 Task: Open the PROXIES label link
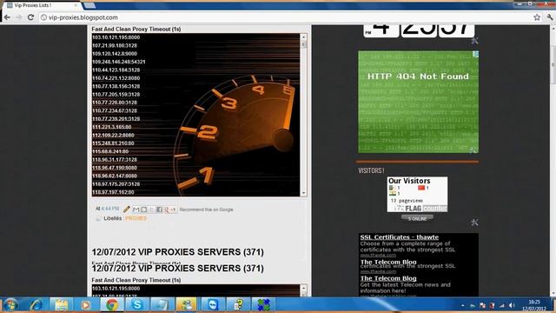click(136, 218)
